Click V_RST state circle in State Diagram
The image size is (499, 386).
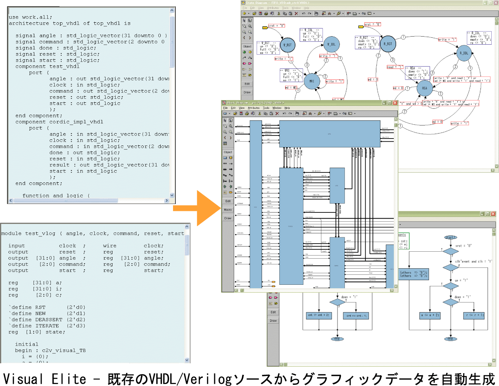(x=287, y=45)
